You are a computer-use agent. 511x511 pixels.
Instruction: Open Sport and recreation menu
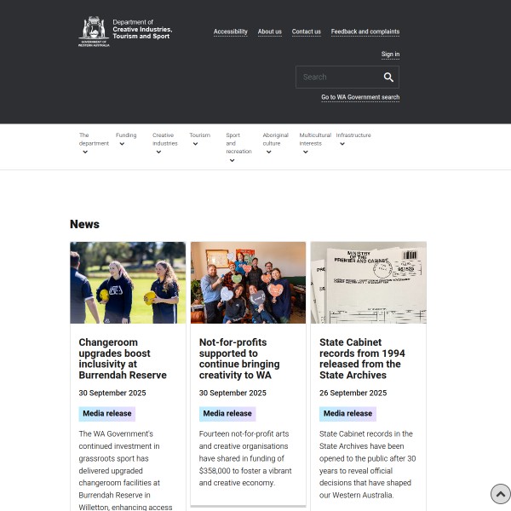[232, 160]
